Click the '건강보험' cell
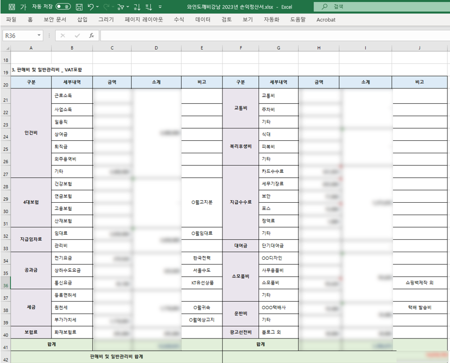Screen dimensions: 450x363 tap(72, 184)
